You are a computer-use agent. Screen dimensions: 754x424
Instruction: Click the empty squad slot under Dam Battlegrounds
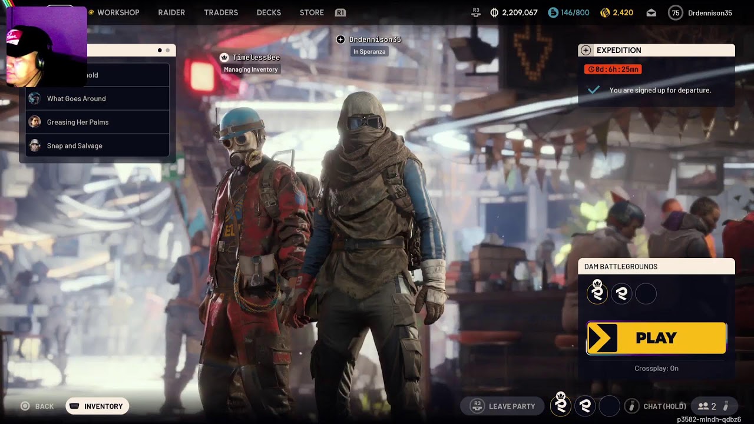(x=646, y=293)
